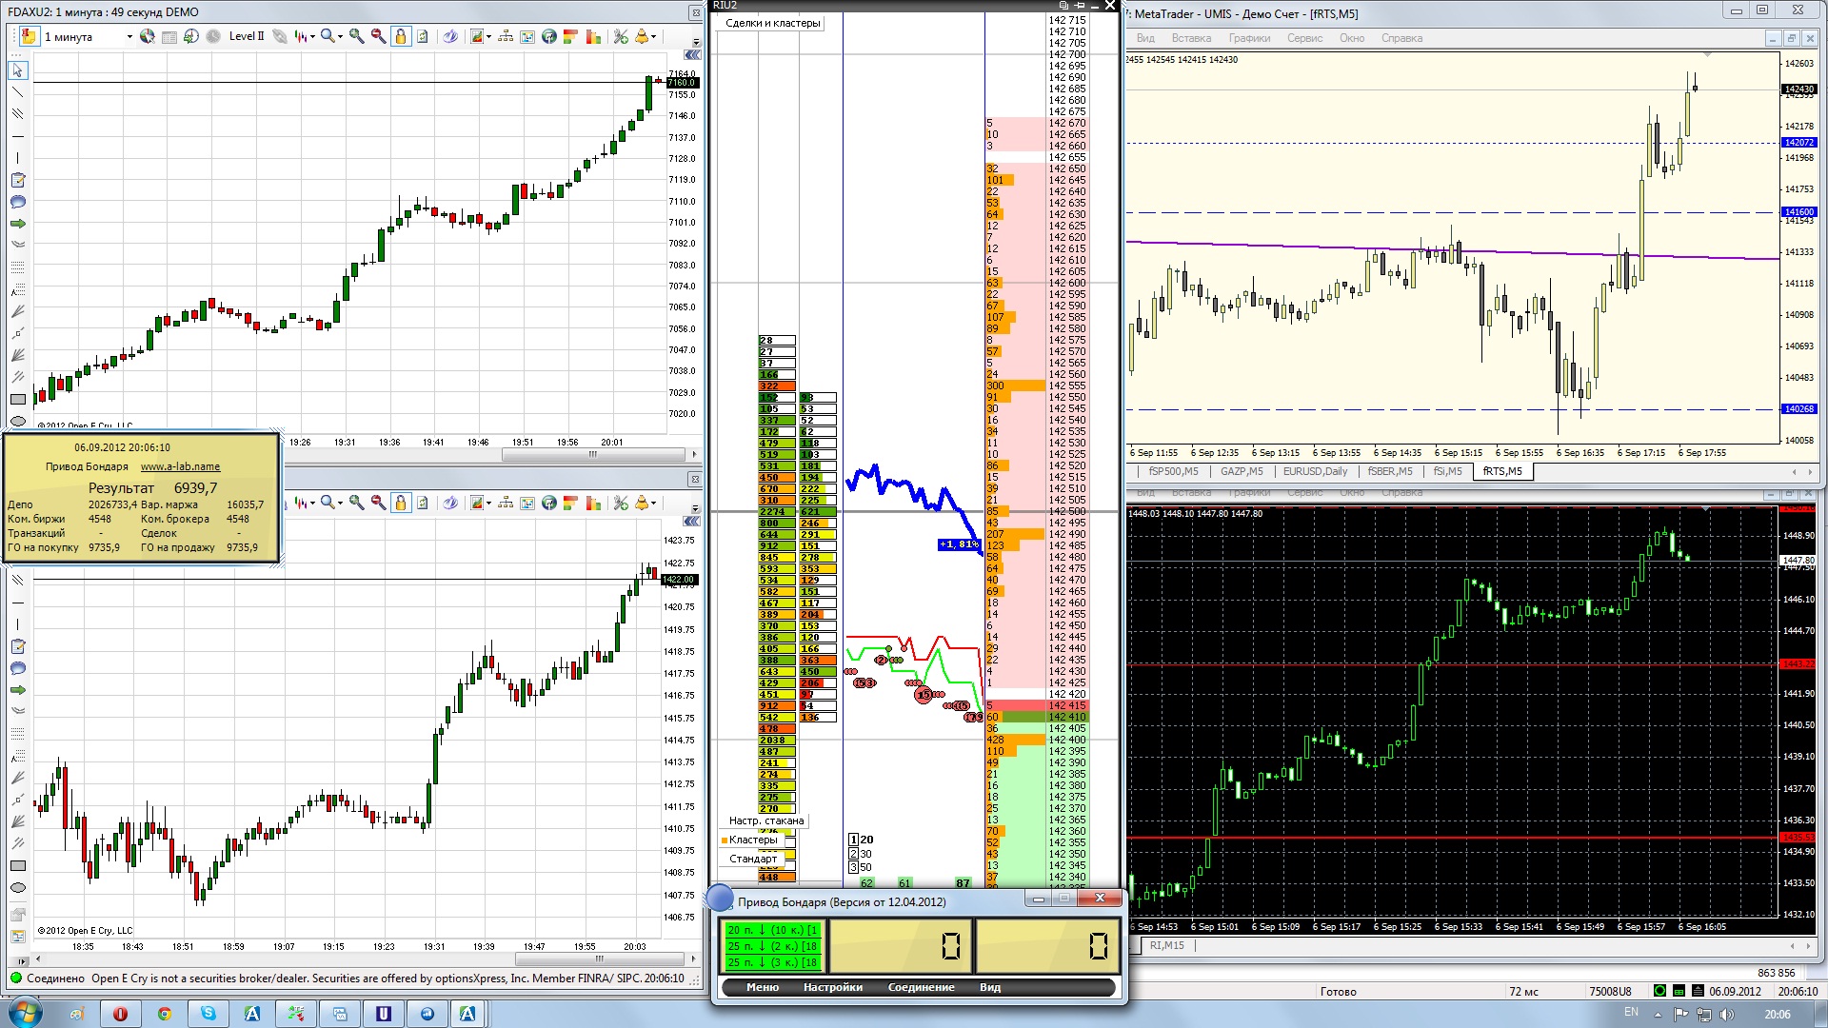
Task: Click the horizontal scrollbar under the upper chart
Action: 592,454
